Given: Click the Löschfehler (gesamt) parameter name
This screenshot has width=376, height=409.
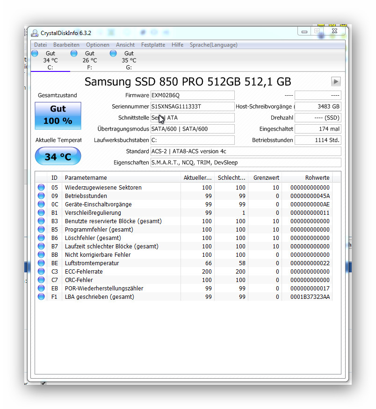Looking at the screenshot, I should click(93, 238).
